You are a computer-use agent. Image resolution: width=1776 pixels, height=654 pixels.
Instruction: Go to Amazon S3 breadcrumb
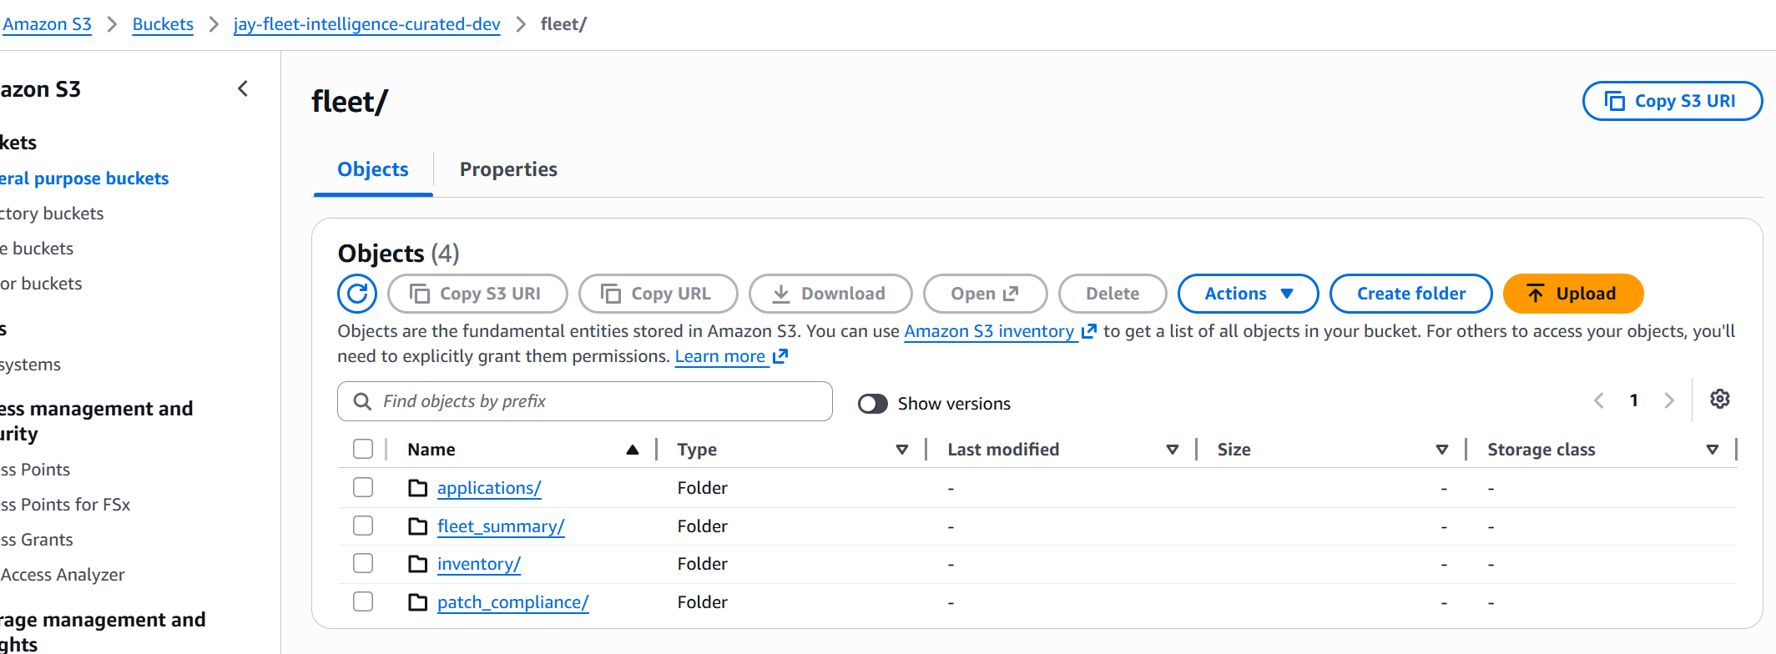coord(47,24)
